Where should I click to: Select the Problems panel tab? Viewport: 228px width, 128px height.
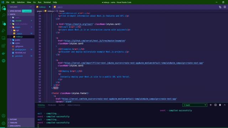click(52, 105)
